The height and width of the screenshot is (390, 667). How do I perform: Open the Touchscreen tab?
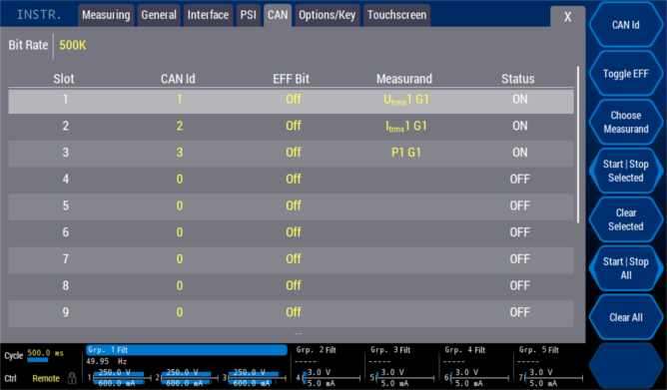(396, 15)
